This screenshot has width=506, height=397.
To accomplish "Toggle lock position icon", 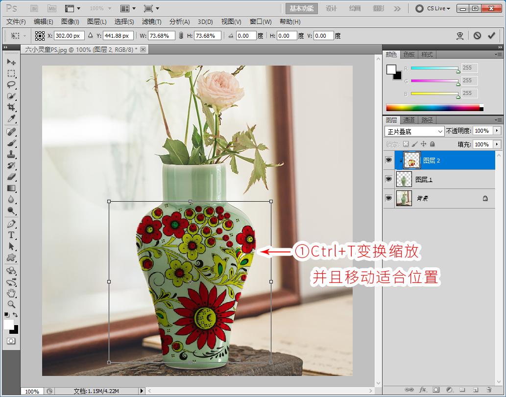I will click(x=423, y=144).
